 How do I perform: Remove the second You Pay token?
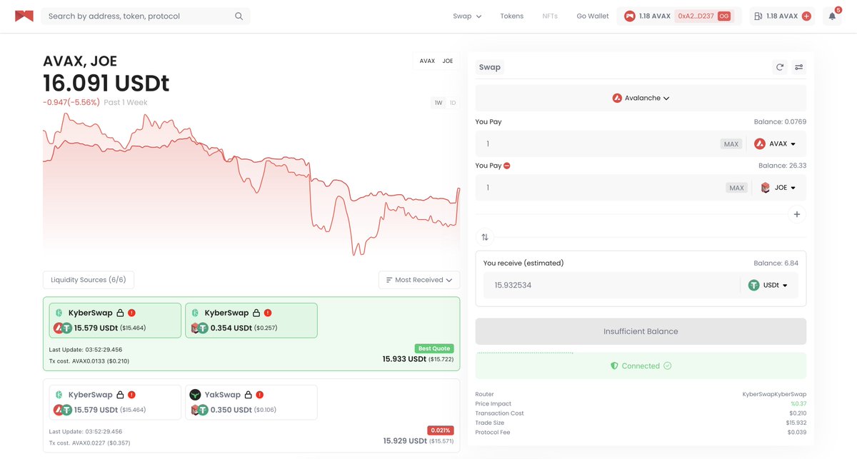click(507, 166)
